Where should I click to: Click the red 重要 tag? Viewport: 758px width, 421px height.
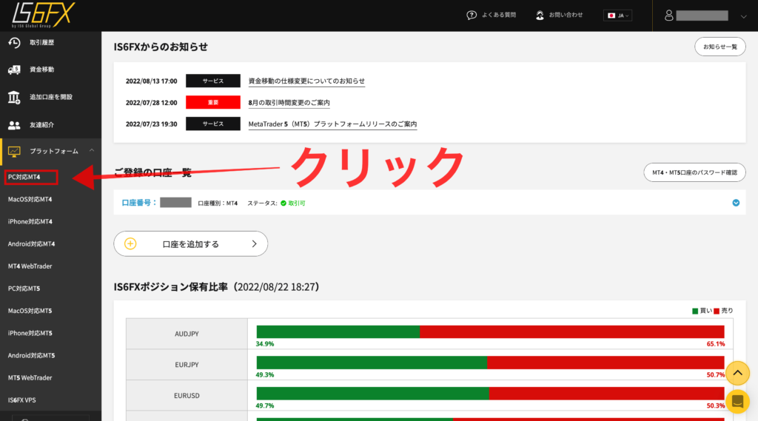[x=212, y=102]
